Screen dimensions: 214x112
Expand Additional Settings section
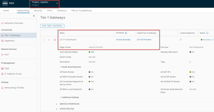click(61, 97)
